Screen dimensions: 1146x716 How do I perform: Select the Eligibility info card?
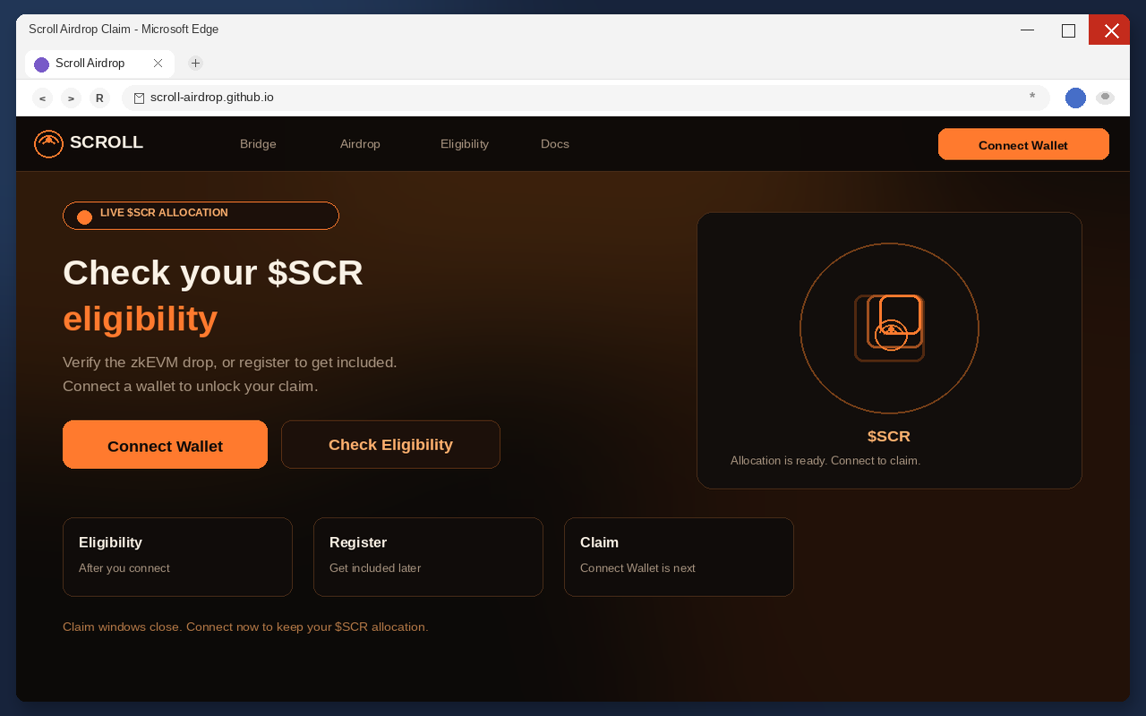177,557
